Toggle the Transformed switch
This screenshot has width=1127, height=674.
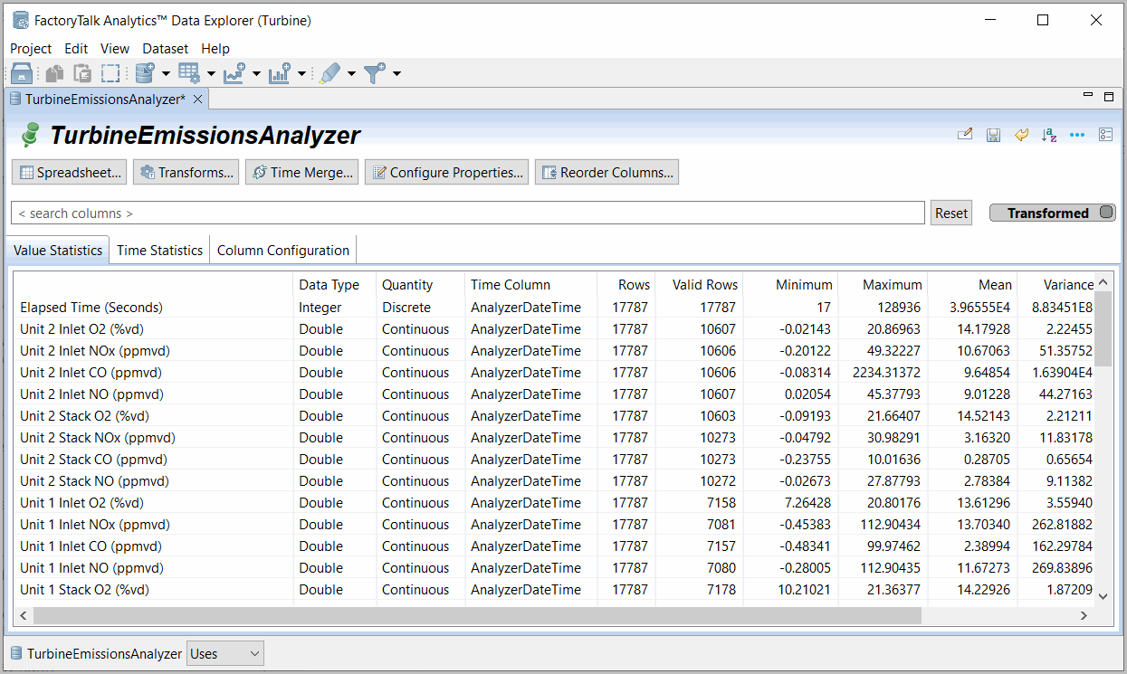coord(1052,213)
